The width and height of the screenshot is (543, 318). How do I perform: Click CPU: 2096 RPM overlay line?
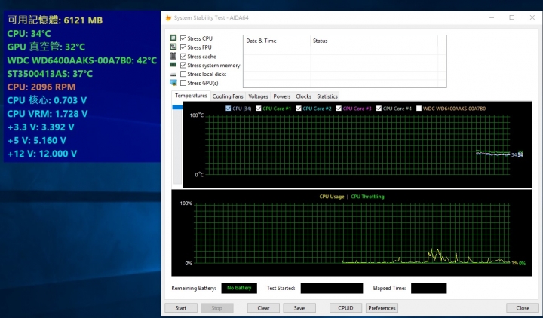[41, 87]
